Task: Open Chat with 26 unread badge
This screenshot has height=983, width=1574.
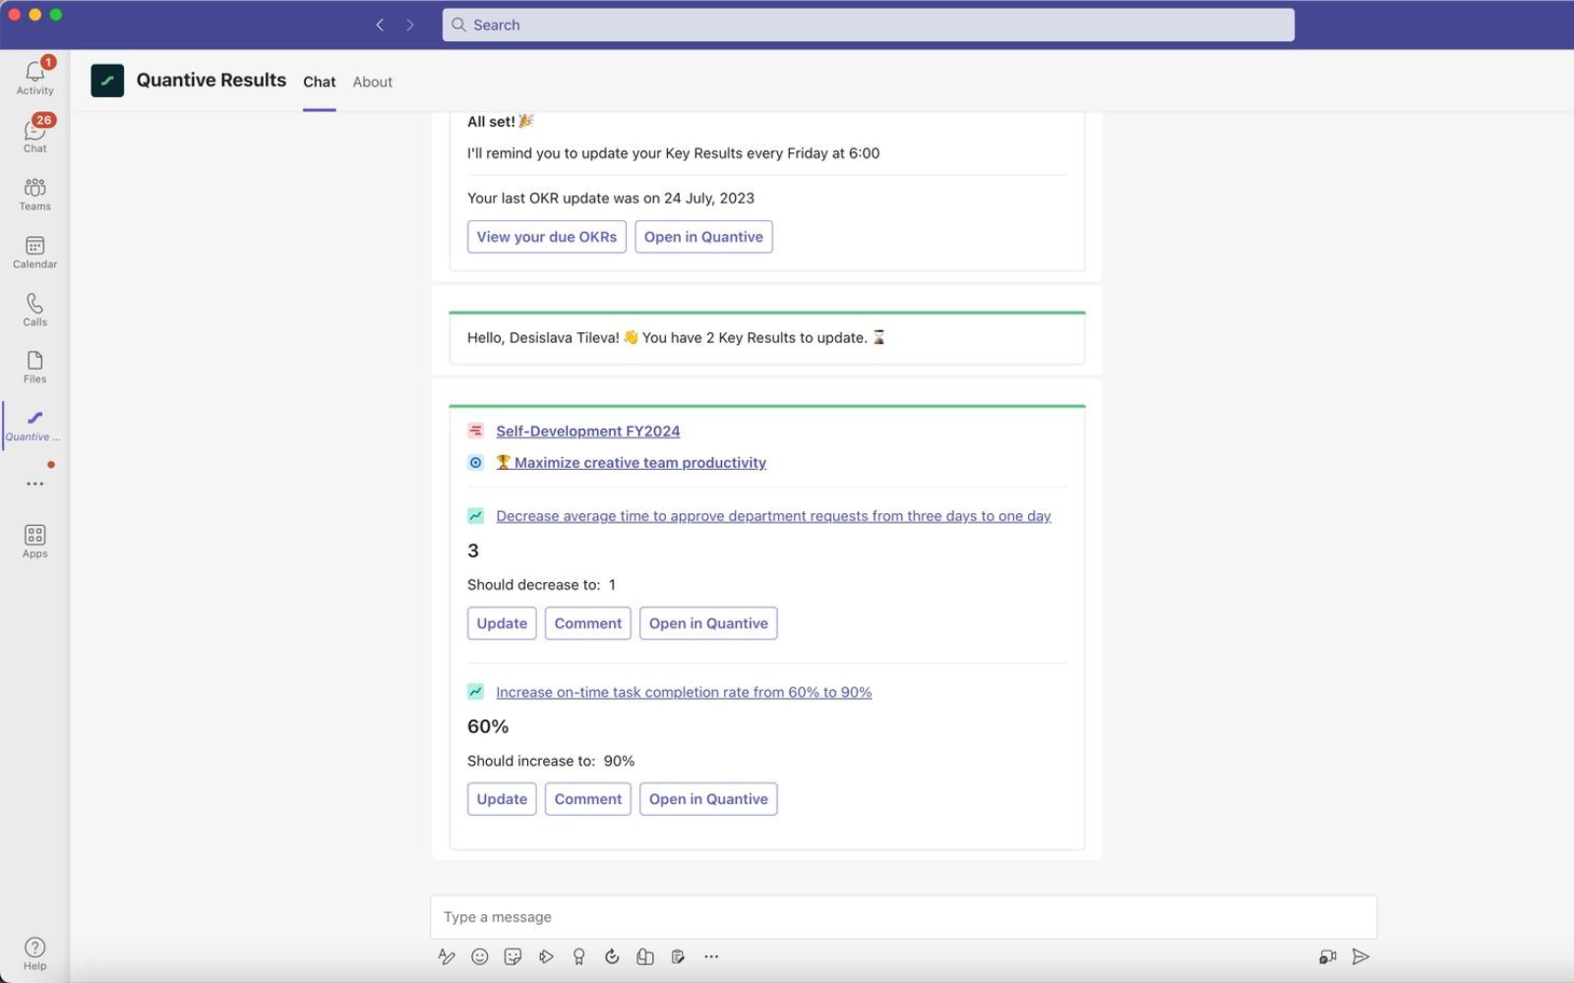Action: click(x=34, y=135)
